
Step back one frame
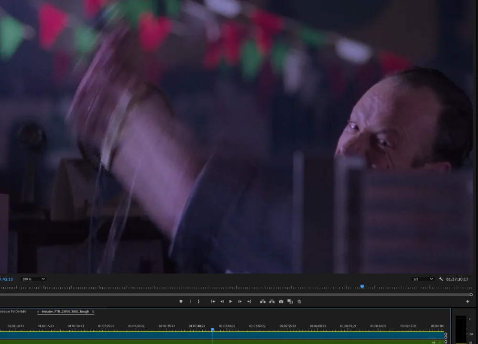pos(222,302)
